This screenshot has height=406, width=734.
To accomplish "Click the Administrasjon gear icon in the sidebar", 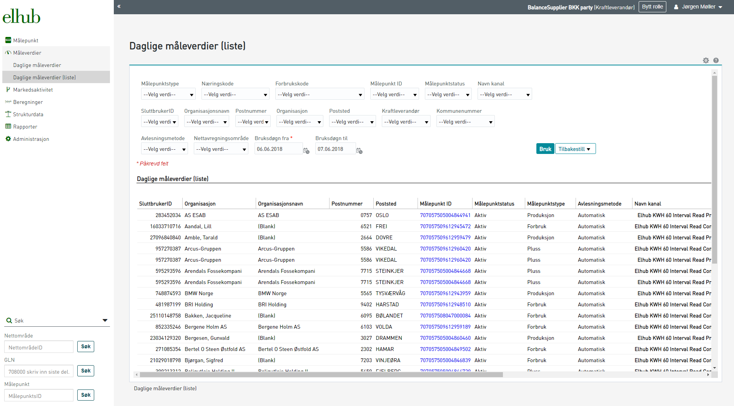I will pyautogui.click(x=8, y=139).
